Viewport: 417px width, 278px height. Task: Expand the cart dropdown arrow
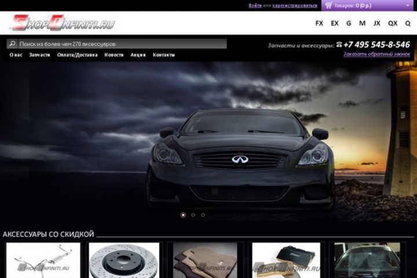408,5
